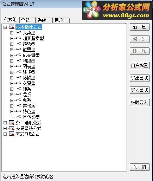Expand the 能量型 node
The height and width of the screenshot is (181, 153).
12,50
